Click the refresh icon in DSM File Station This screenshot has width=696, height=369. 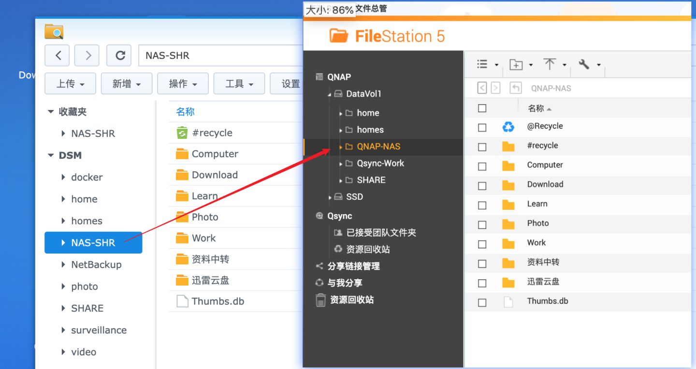(x=119, y=55)
